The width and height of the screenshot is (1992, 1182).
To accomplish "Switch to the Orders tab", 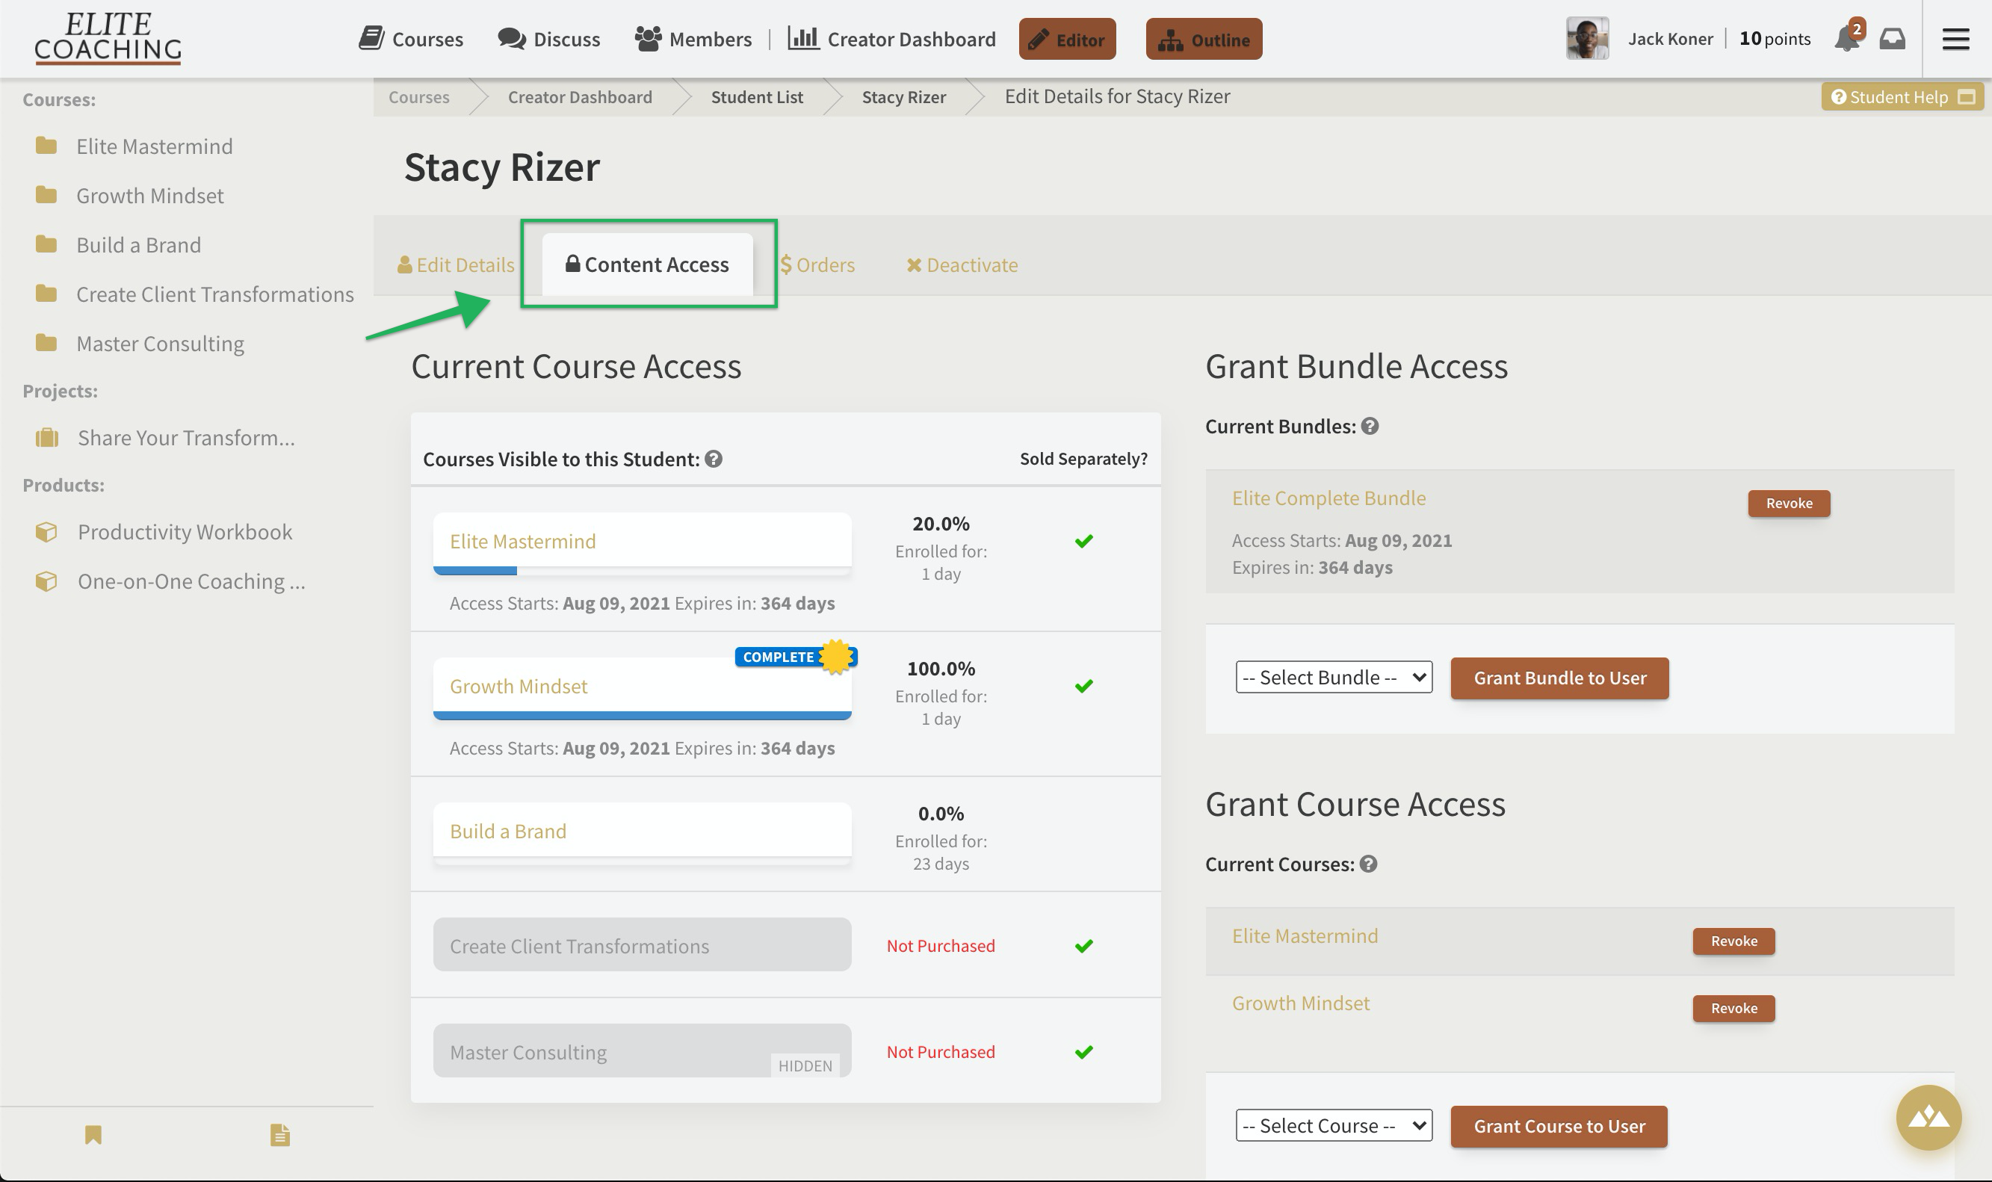I will tap(818, 264).
